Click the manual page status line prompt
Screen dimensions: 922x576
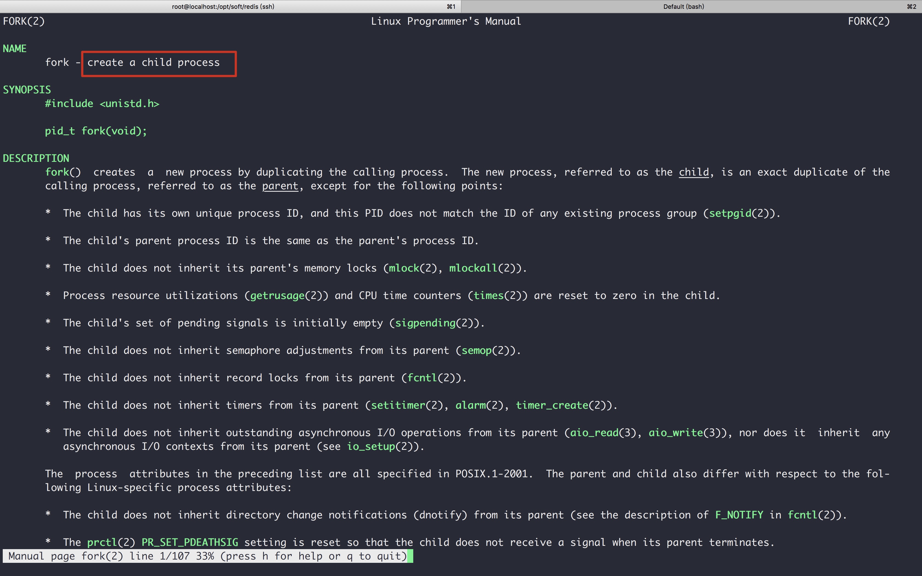207,556
